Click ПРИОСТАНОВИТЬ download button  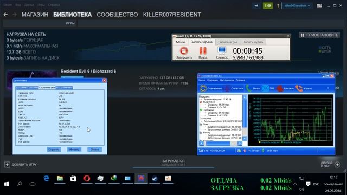click(319, 35)
